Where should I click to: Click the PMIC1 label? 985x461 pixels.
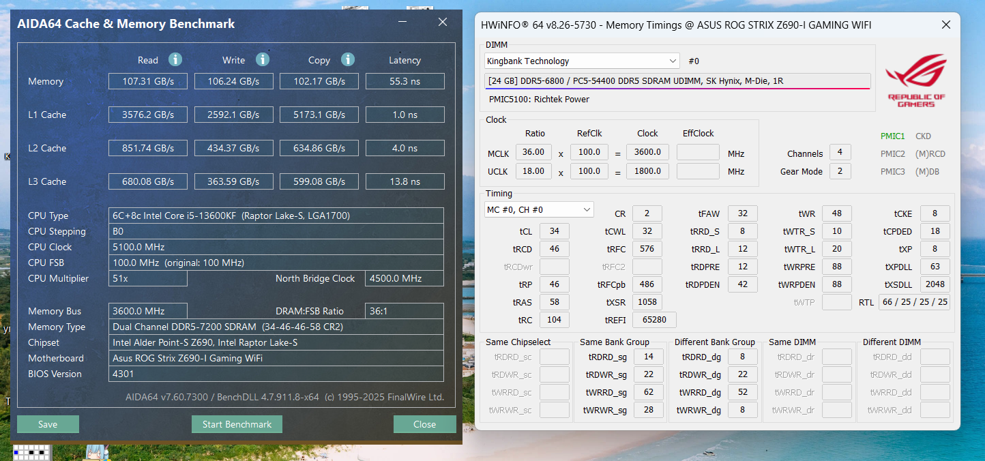click(x=893, y=136)
